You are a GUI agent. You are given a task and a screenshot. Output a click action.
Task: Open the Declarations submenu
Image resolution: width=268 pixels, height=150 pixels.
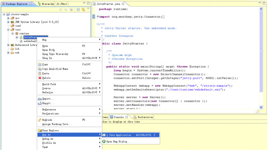coord(70,114)
